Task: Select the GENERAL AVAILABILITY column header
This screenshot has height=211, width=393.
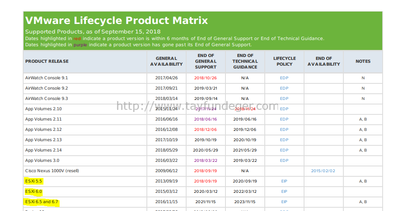Action: click(x=166, y=62)
